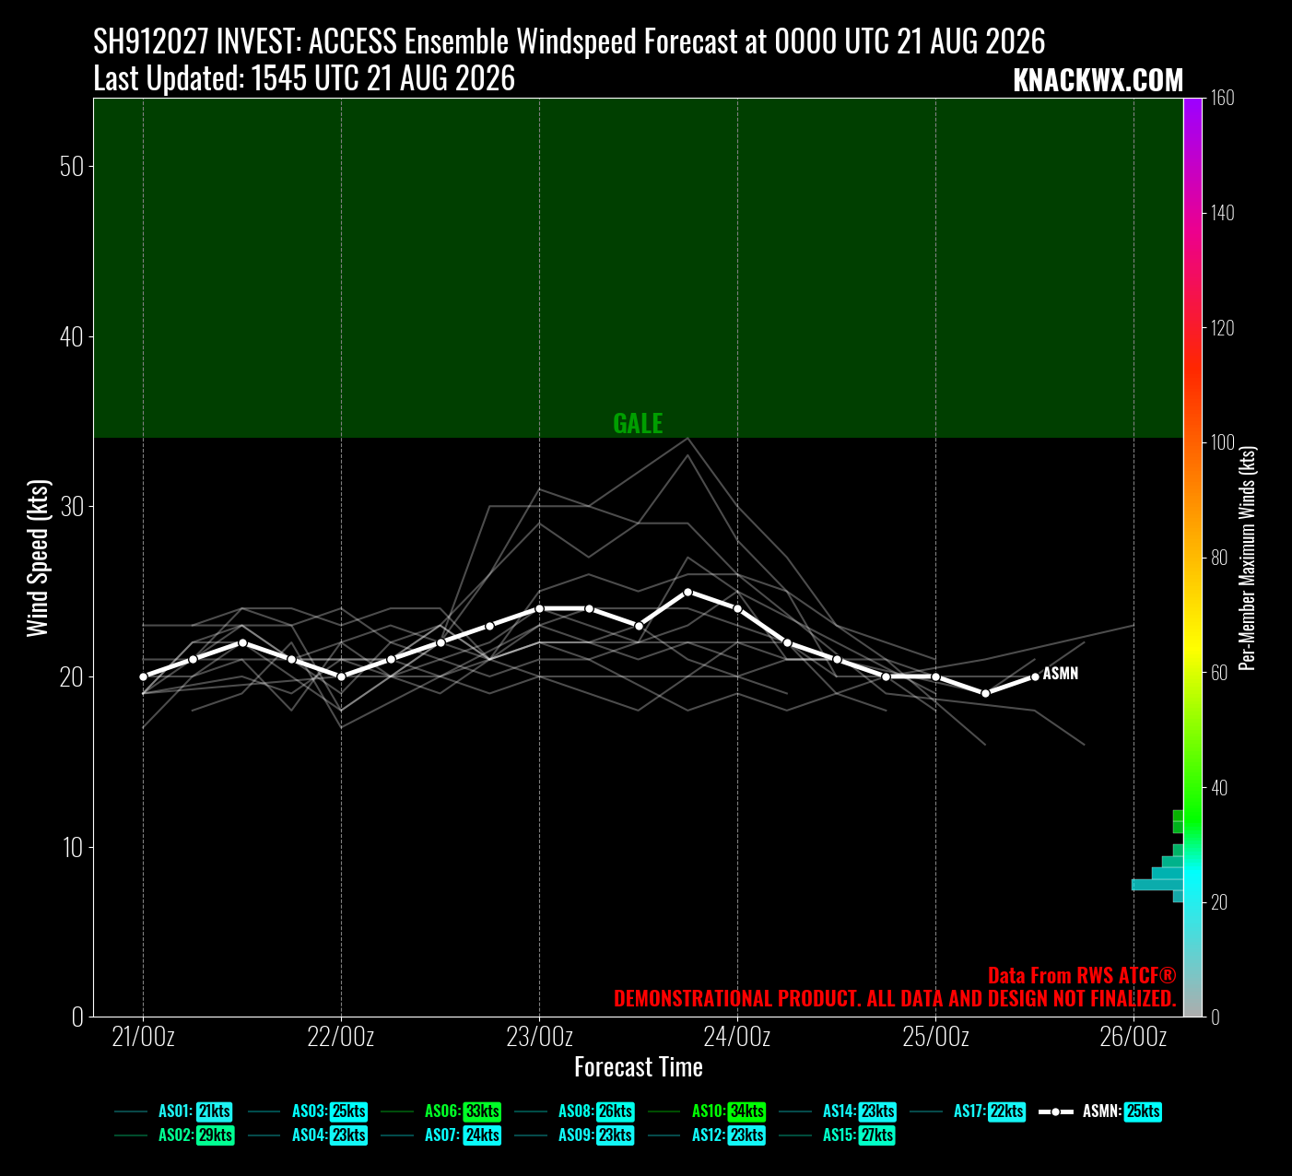Image resolution: width=1292 pixels, height=1176 pixels.
Task: Select the 60 tick on the colorbar
Action: tap(1219, 673)
